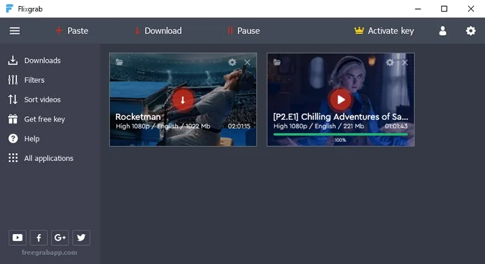The image size is (485, 264).
Task: Open the YouTube social icon
Action: click(x=18, y=238)
